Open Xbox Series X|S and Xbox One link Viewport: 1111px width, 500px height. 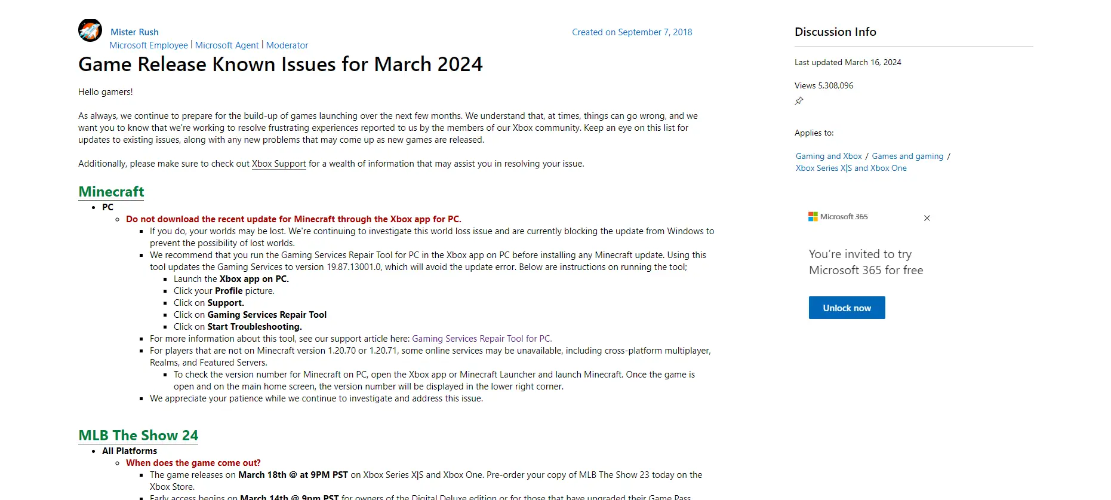tap(851, 168)
